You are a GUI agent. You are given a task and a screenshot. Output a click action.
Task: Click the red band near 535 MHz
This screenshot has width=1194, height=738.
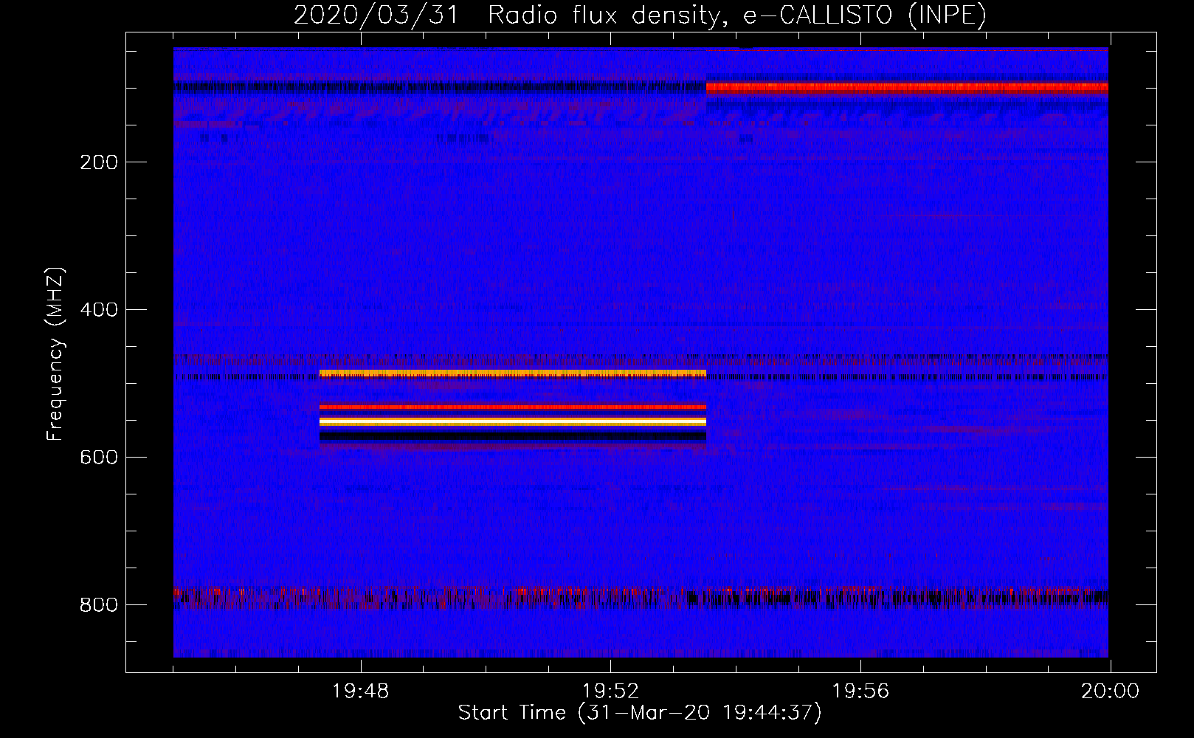[513, 407]
